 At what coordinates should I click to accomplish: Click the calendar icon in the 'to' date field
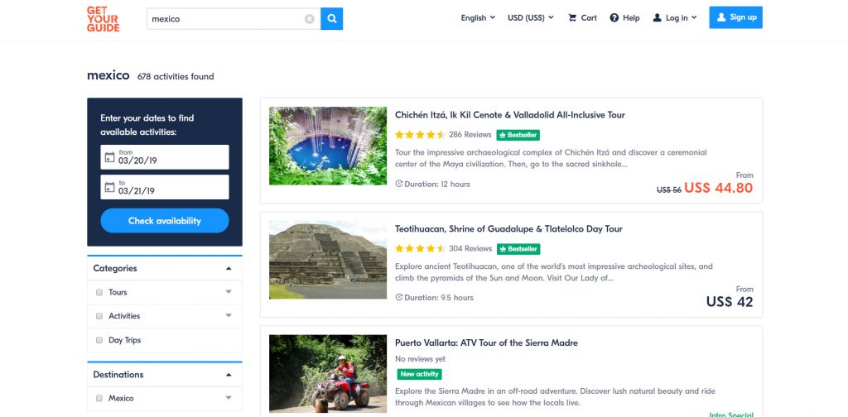pyautogui.click(x=109, y=187)
